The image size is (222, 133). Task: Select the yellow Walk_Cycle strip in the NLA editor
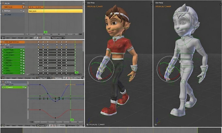[x=55, y=11]
